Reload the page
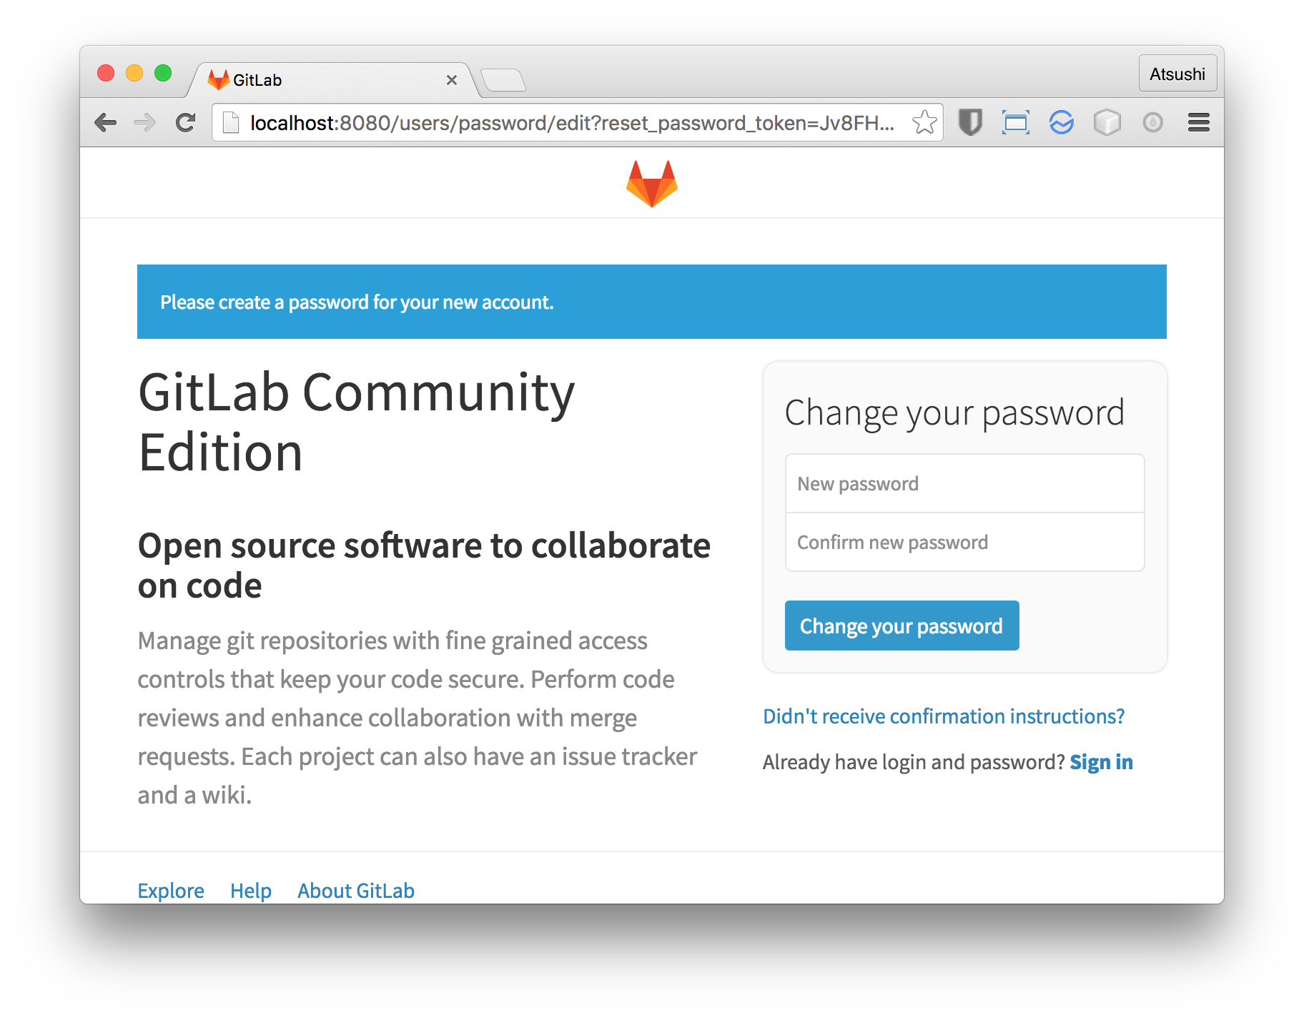Image resolution: width=1304 pixels, height=1018 pixels. [x=186, y=122]
